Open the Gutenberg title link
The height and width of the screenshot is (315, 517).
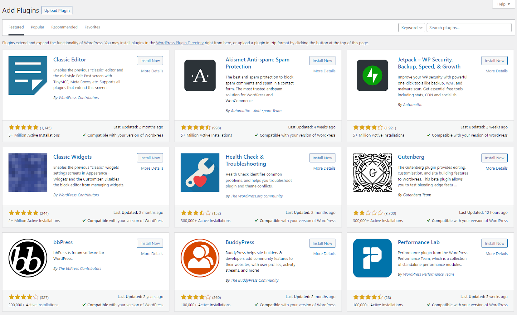[411, 157]
